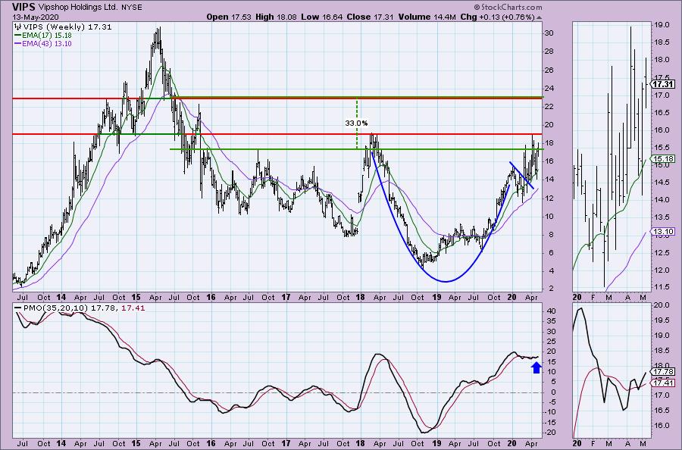Click the candlestick glyph before VIPS (Weekly)

17,27
